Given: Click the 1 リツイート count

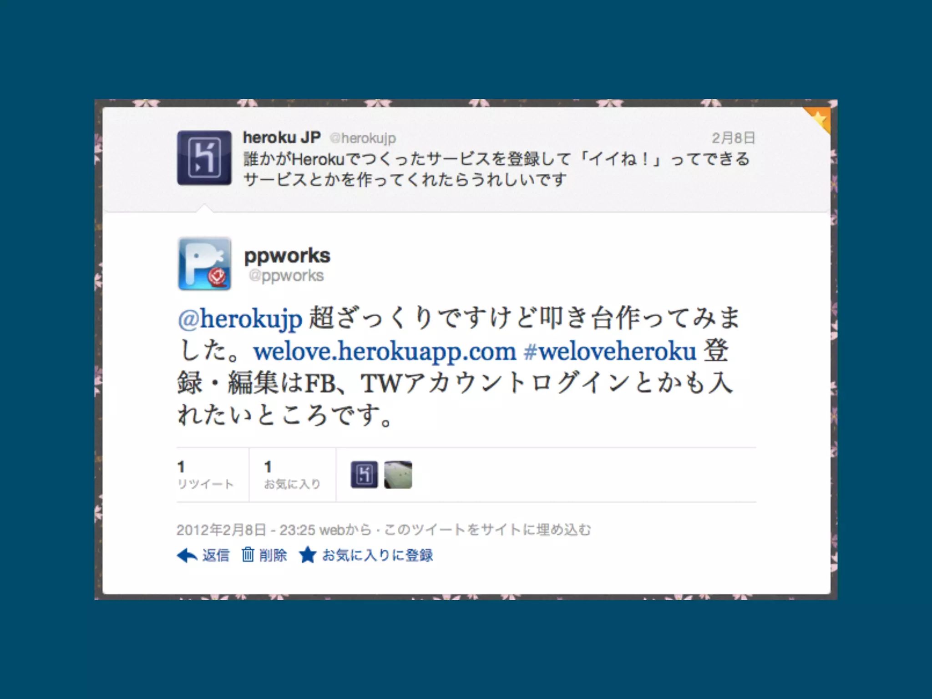Looking at the screenshot, I should (x=205, y=475).
